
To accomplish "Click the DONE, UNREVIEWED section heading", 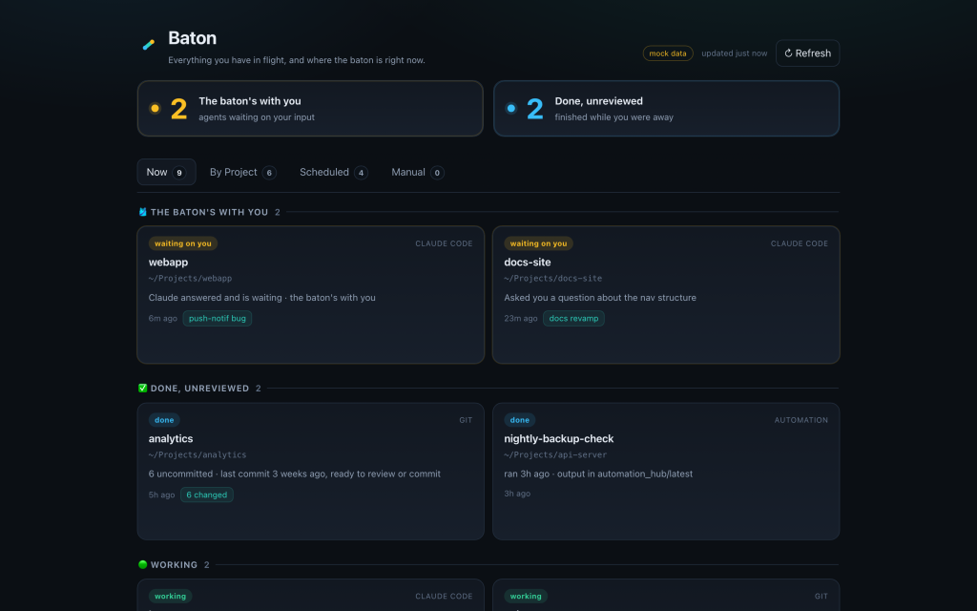I will point(199,388).
